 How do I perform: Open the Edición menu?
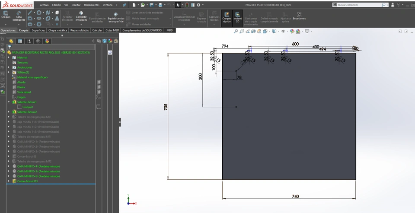(x=56, y=5)
